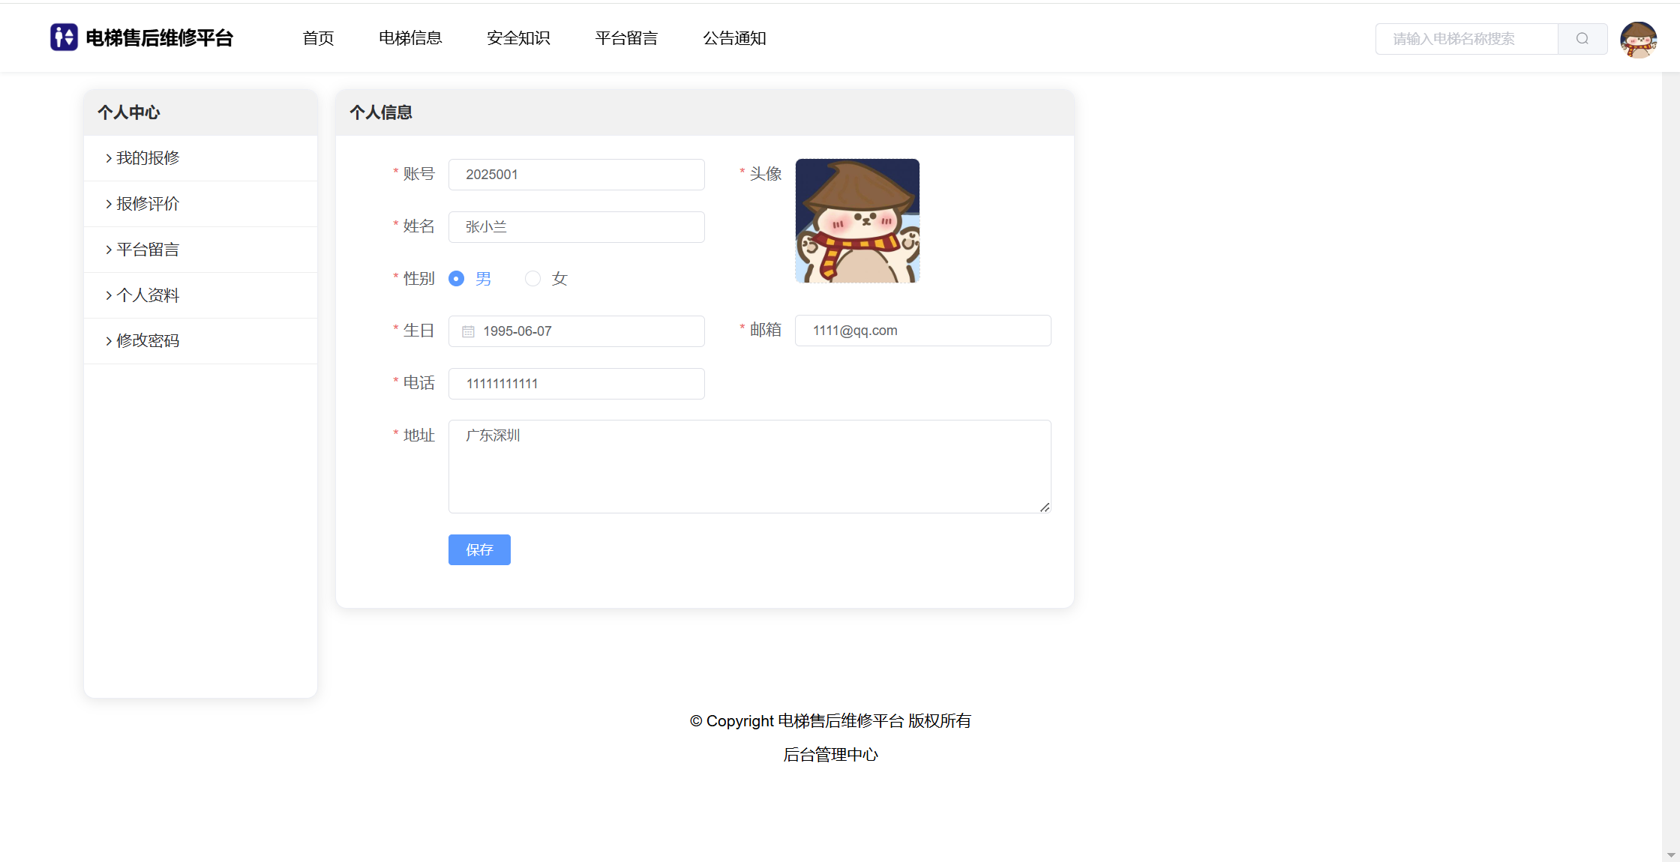Image resolution: width=1680 pixels, height=862 pixels.
Task: Click the address textarea resize handle
Action: coord(1045,507)
